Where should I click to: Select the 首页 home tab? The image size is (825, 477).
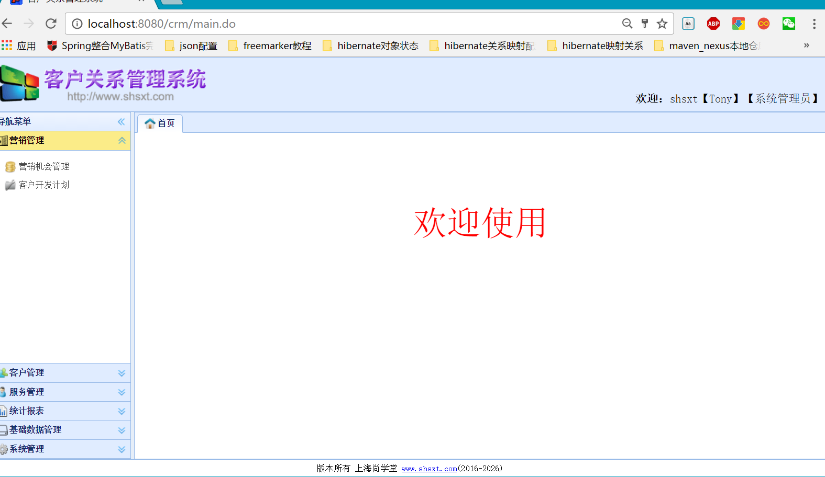coord(160,123)
